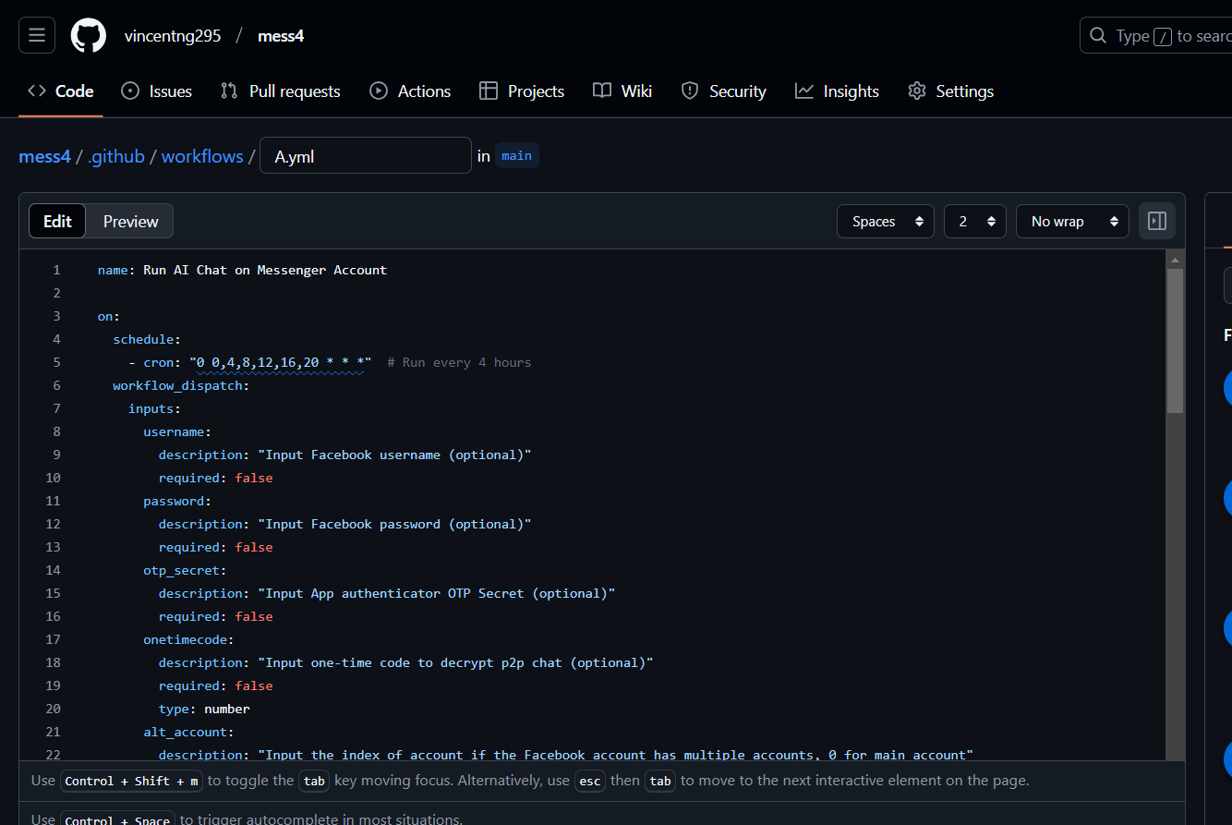This screenshot has width=1232, height=825.
Task: Open the Insights tab
Action: (x=837, y=91)
